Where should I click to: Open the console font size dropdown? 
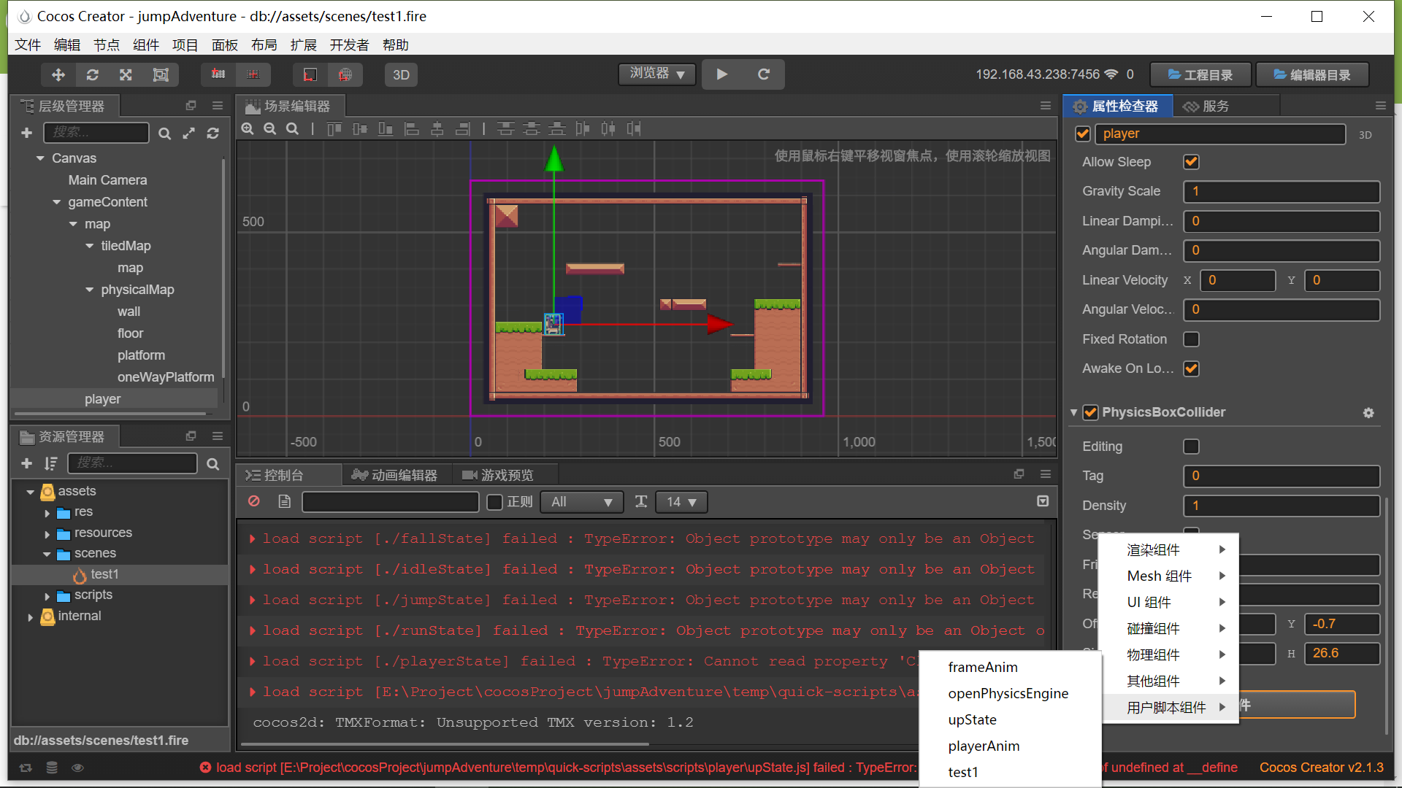click(x=681, y=502)
